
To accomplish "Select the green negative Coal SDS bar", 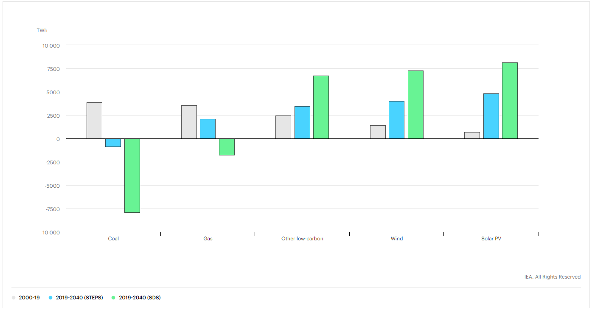I will [x=132, y=175].
